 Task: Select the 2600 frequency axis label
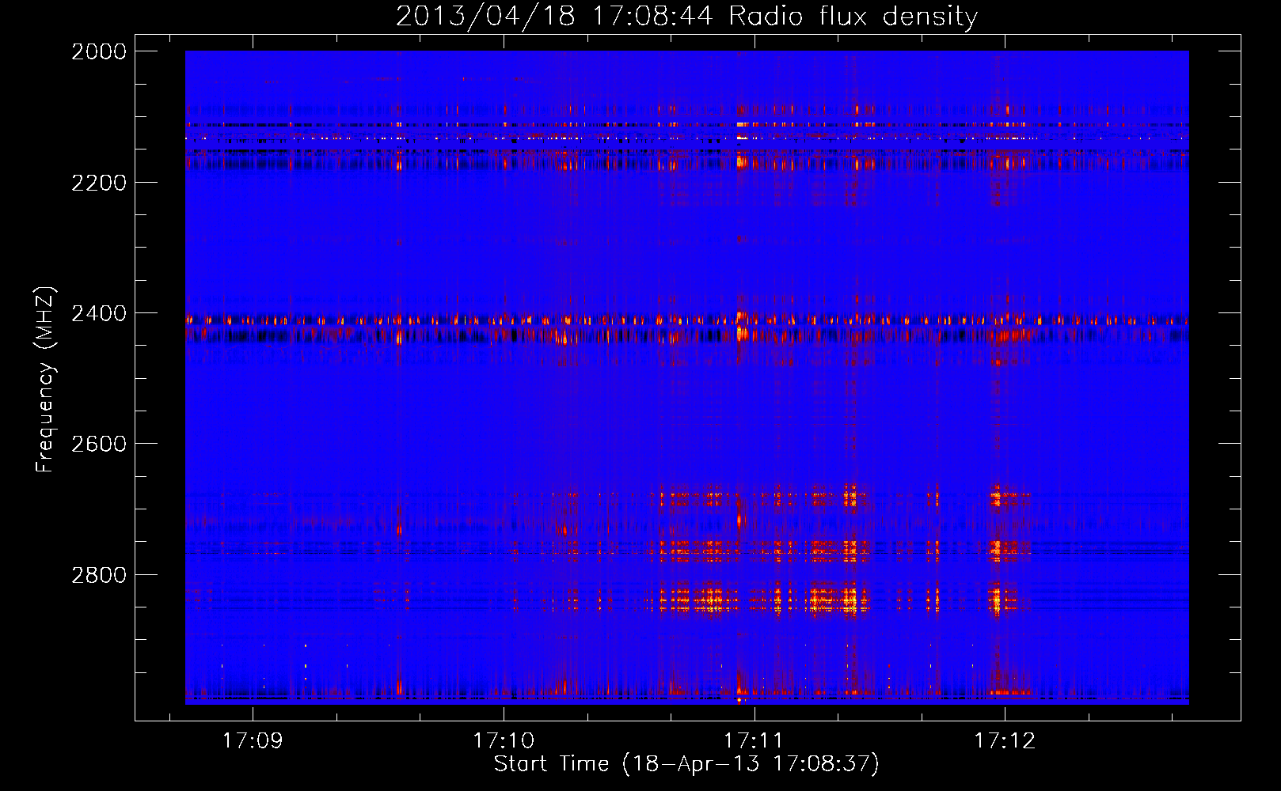[99, 444]
